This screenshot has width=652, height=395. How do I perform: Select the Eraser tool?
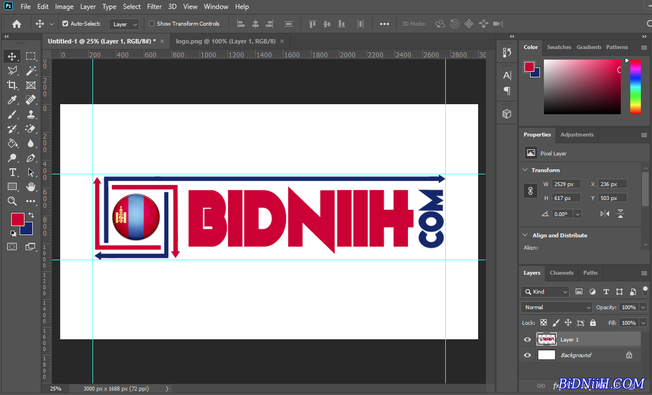tap(31, 129)
